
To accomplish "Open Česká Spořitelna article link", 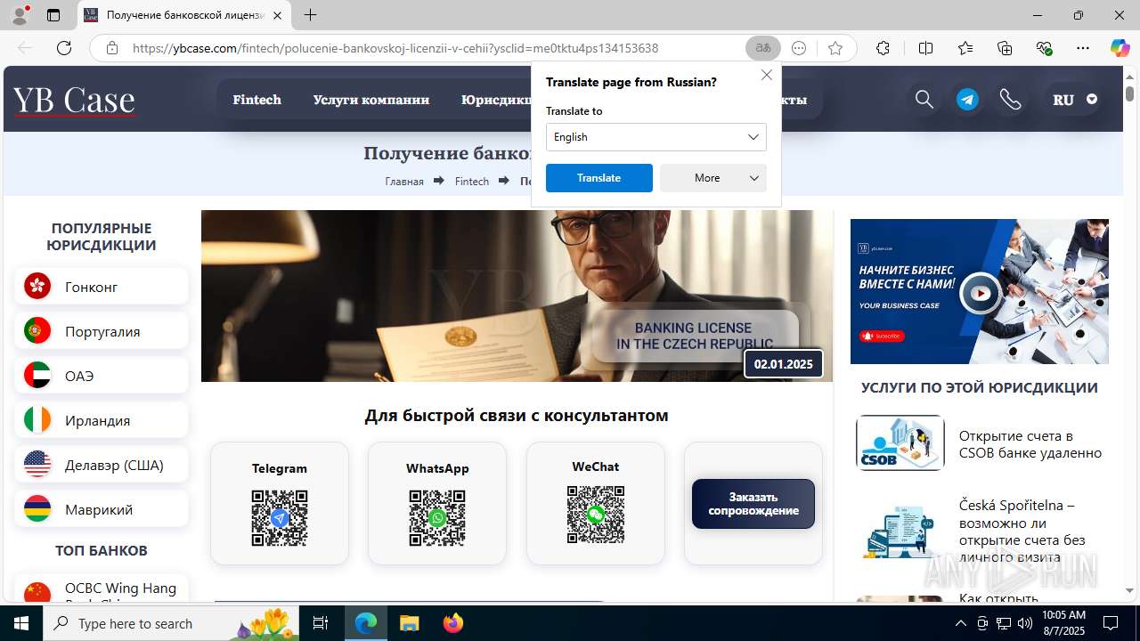I will (x=1022, y=531).
